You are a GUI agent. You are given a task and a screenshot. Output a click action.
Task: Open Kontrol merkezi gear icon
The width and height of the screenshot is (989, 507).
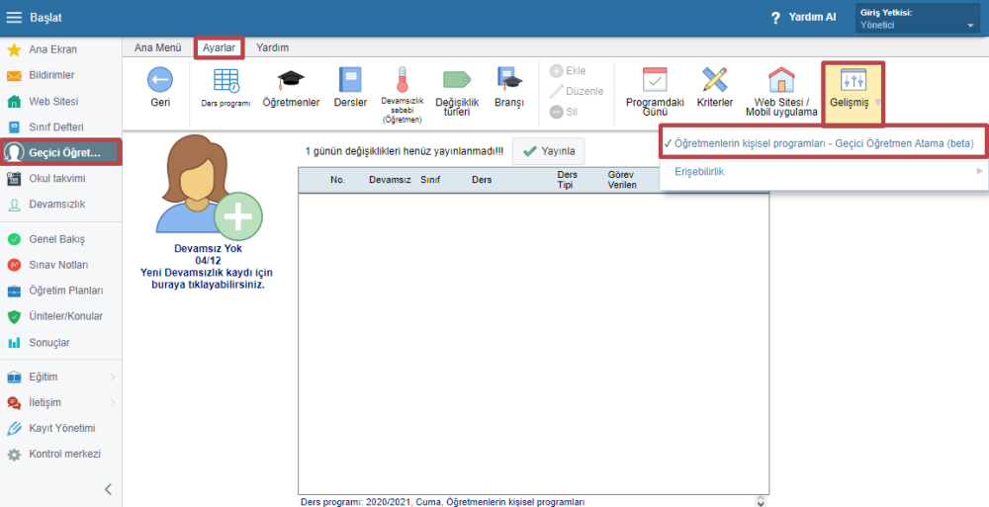point(13,454)
